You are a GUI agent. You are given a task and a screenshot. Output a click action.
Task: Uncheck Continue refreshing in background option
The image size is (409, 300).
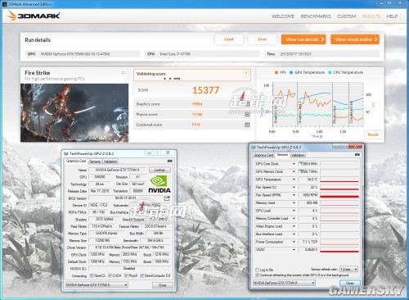[x=257, y=275]
